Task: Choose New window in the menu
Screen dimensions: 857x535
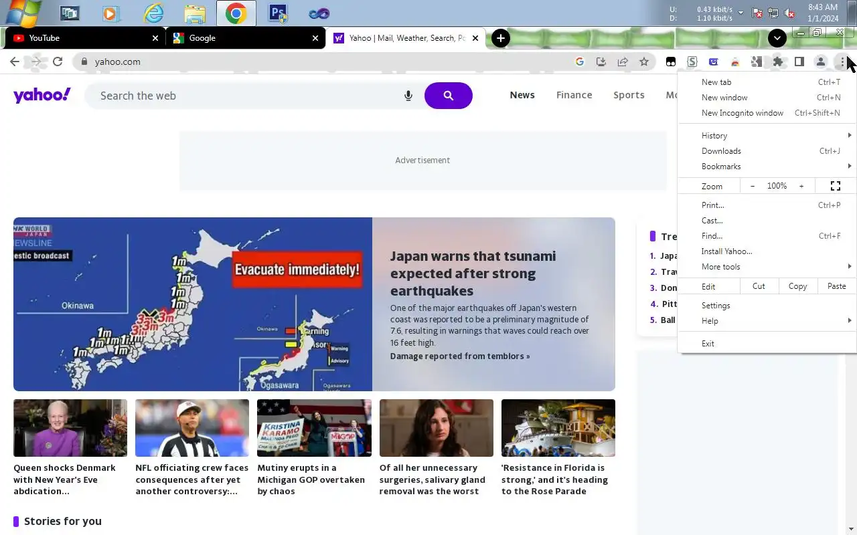Action: click(x=767, y=98)
